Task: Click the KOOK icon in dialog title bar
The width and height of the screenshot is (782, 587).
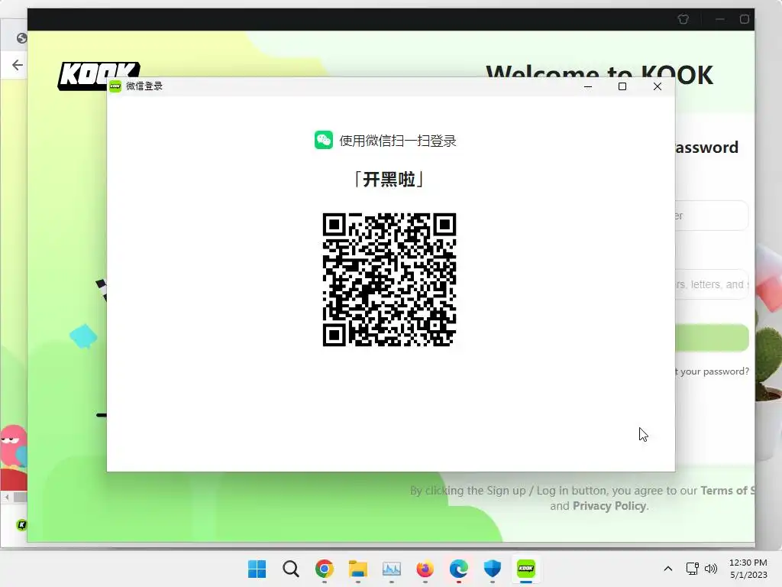Action: 115,86
